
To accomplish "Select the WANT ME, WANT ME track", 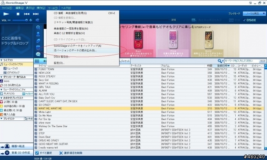I will tap(149, 108).
